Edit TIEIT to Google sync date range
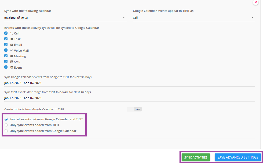 [130, 98]
